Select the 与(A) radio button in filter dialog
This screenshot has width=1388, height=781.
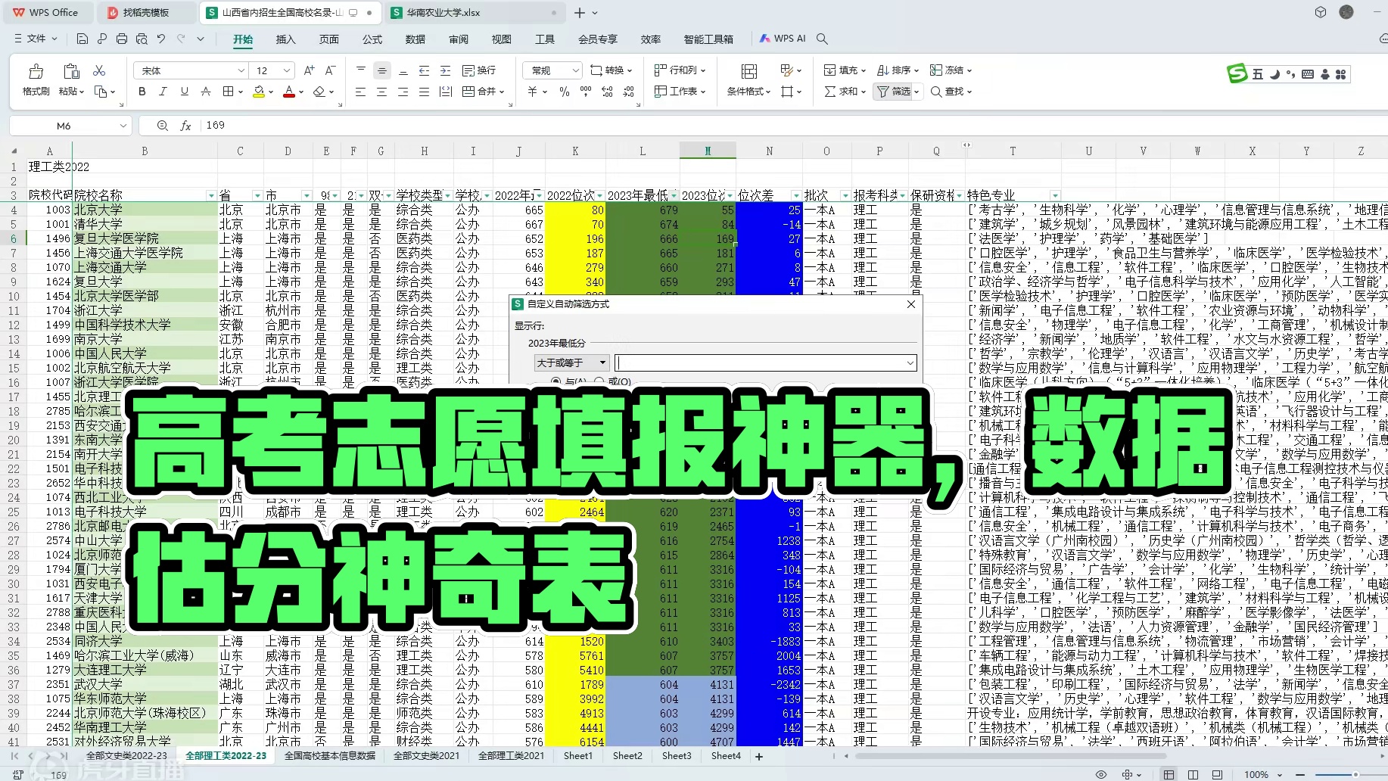tap(556, 381)
